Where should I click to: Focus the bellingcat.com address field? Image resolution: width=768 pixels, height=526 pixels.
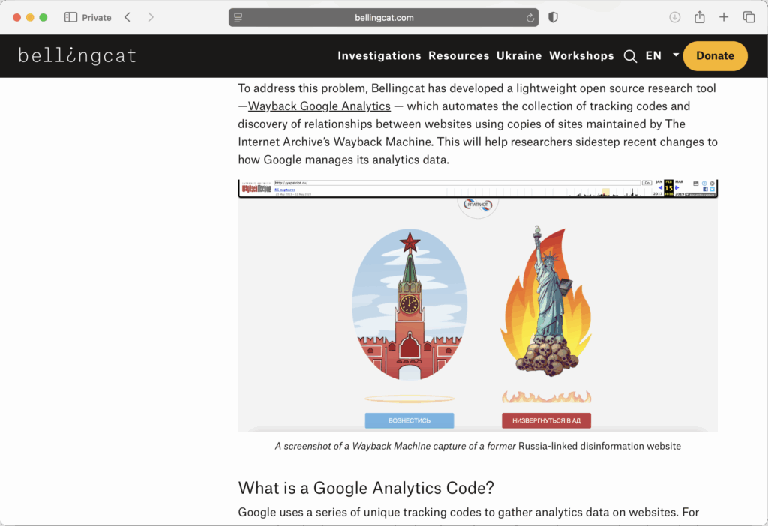[384, 17]
